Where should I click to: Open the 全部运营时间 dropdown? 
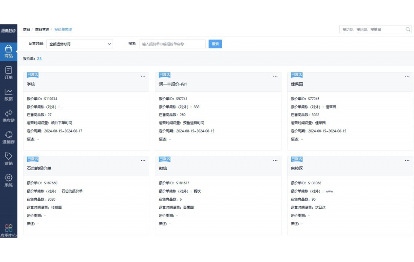(x=79, y=44)
